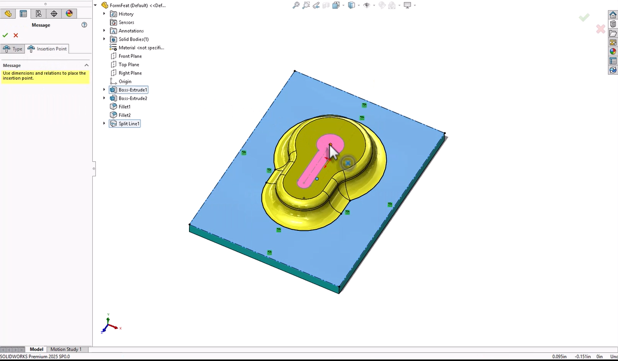Click the -0.151in coordinate in status bar

583,356
